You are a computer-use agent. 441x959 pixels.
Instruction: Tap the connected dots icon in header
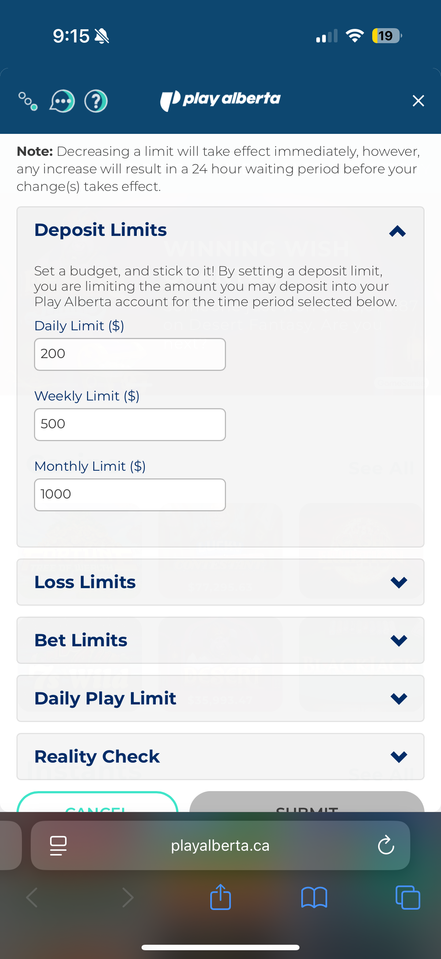pos(28,101)
